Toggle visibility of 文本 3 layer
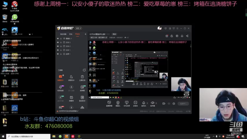Image resolution: width=247 pixels, height=139 pixels. point(58,42)
